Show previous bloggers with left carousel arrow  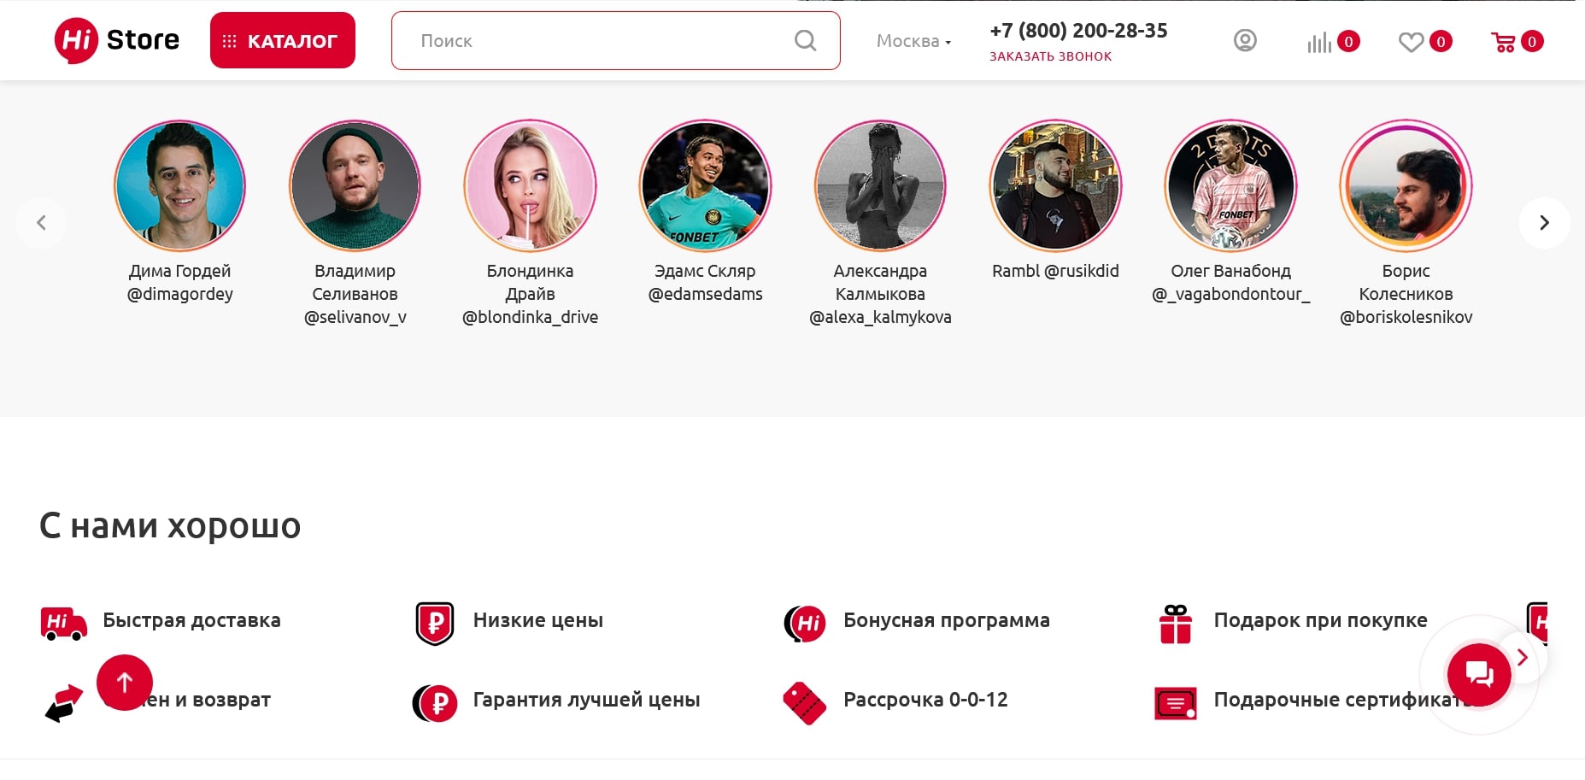tap(41, 223)
